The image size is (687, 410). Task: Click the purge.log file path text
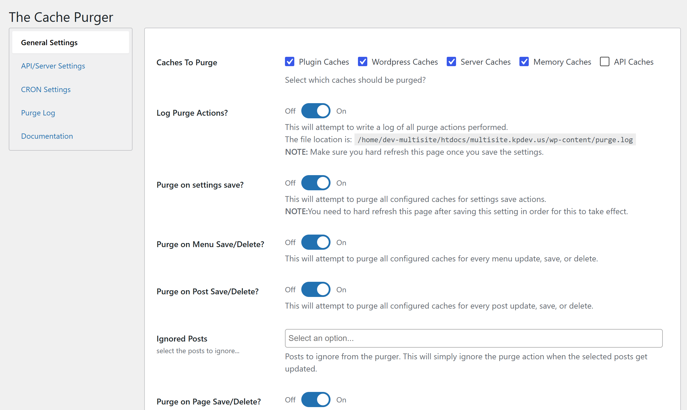(495, 140)
